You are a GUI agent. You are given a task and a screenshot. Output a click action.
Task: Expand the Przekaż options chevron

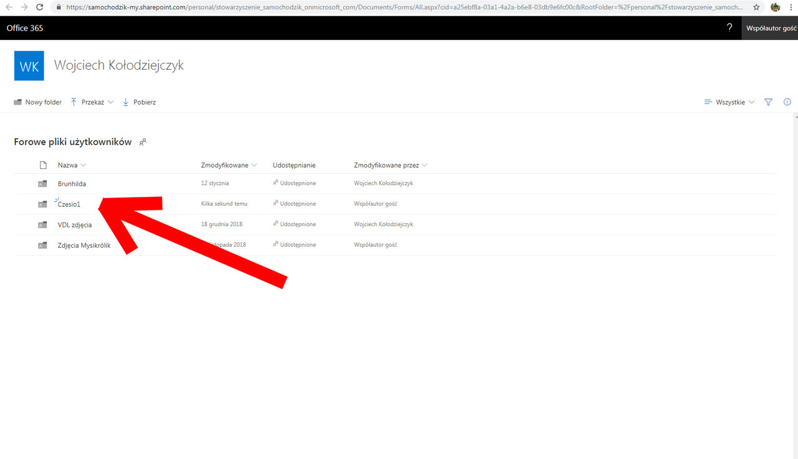(x=110, y=102)
